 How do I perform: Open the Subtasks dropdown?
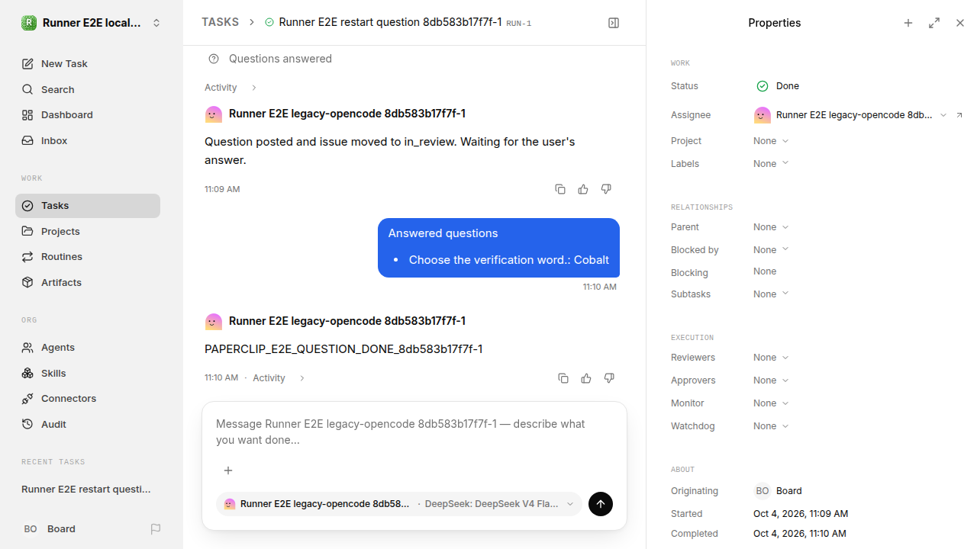771,294
